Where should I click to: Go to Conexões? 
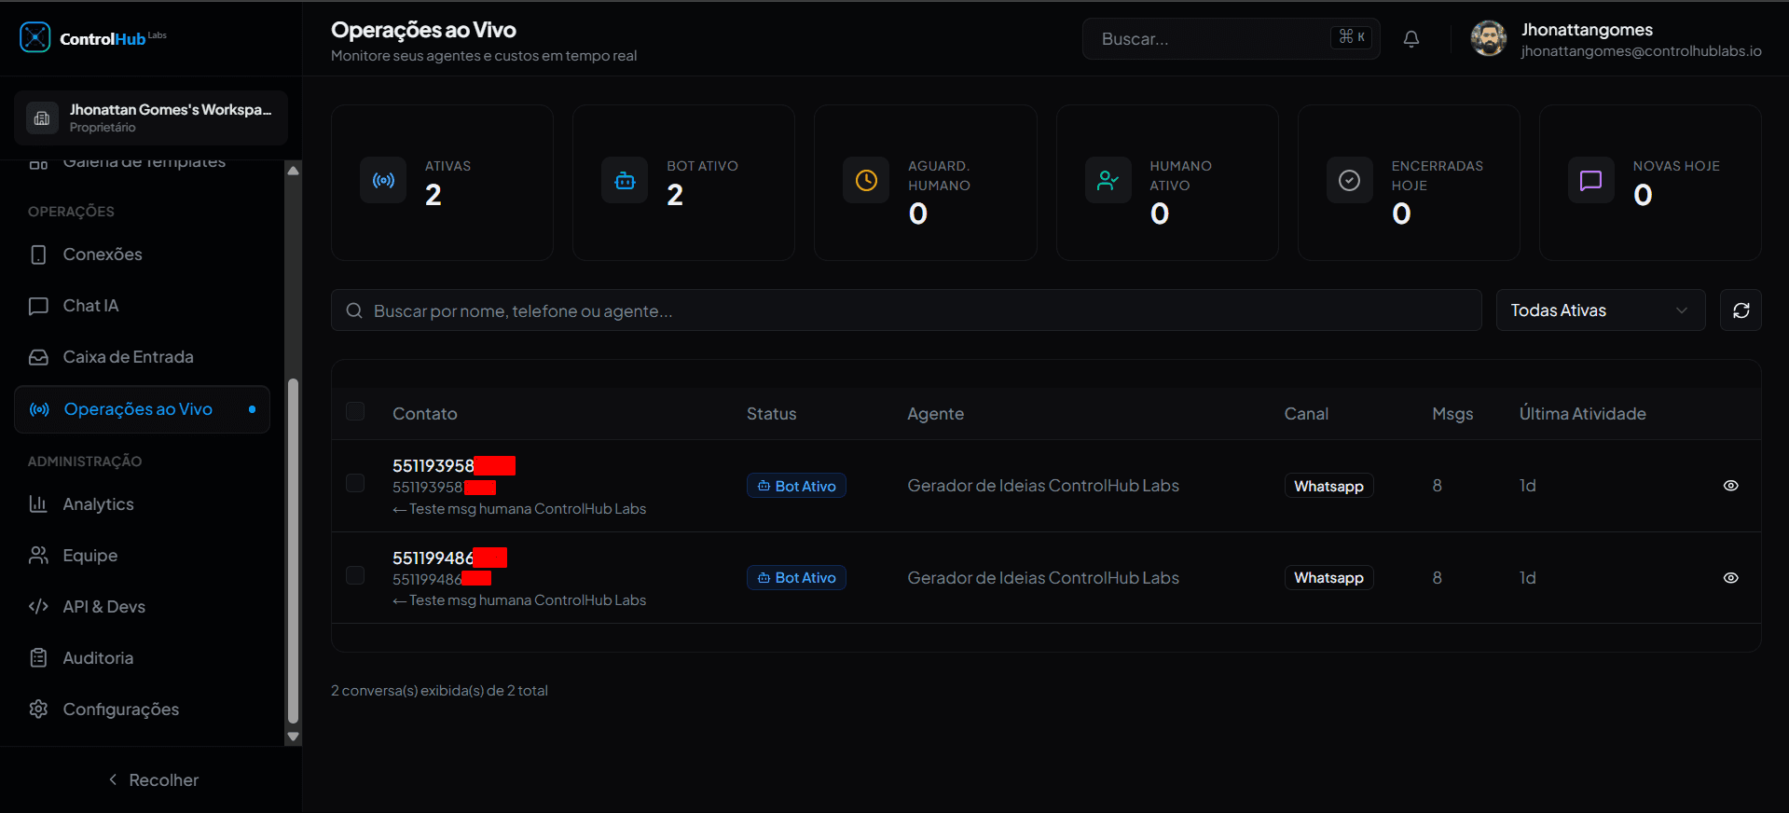point(142,255)
